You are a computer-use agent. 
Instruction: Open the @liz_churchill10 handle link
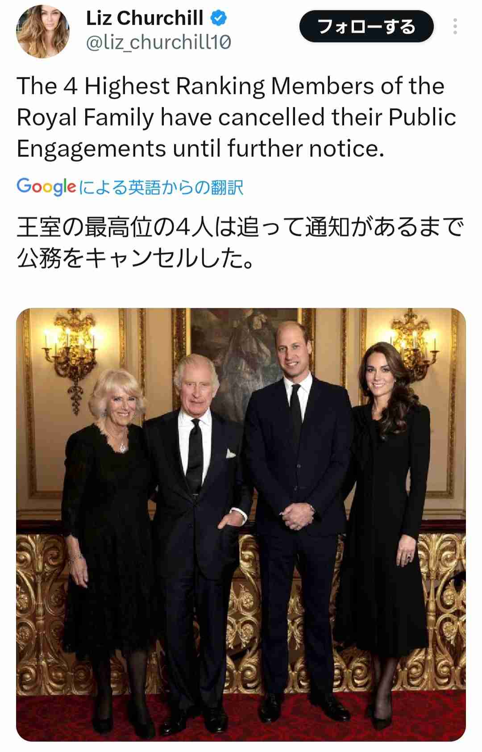pyautogui.click(x=158, y=43)
